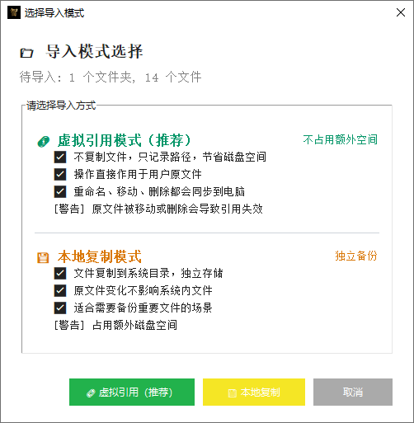Click the 独立备份 orange label
The height and width of the screenshot is (423, 414).
tap(356, 256)
